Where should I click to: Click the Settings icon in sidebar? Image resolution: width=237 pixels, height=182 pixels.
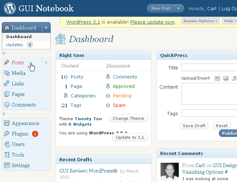(7, 165)
